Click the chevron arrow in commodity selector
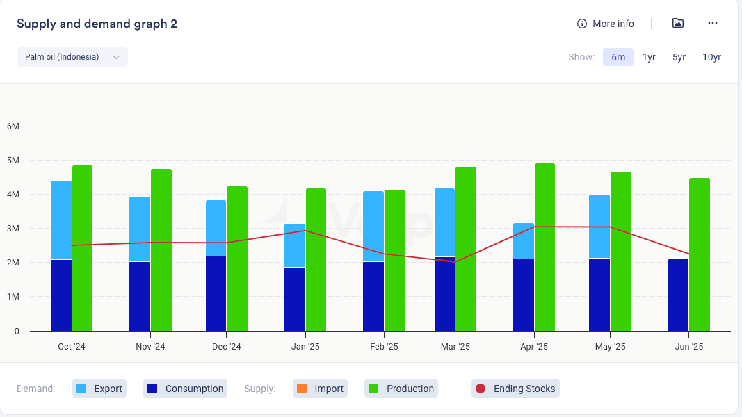Viewport: 742px width, 417px height. [x=116, y=57]
